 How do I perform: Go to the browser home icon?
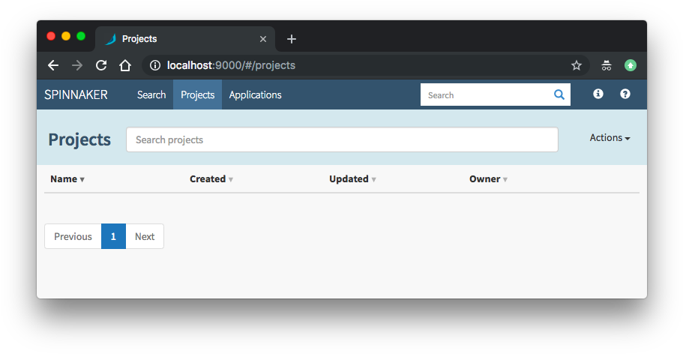pos(125,65)
